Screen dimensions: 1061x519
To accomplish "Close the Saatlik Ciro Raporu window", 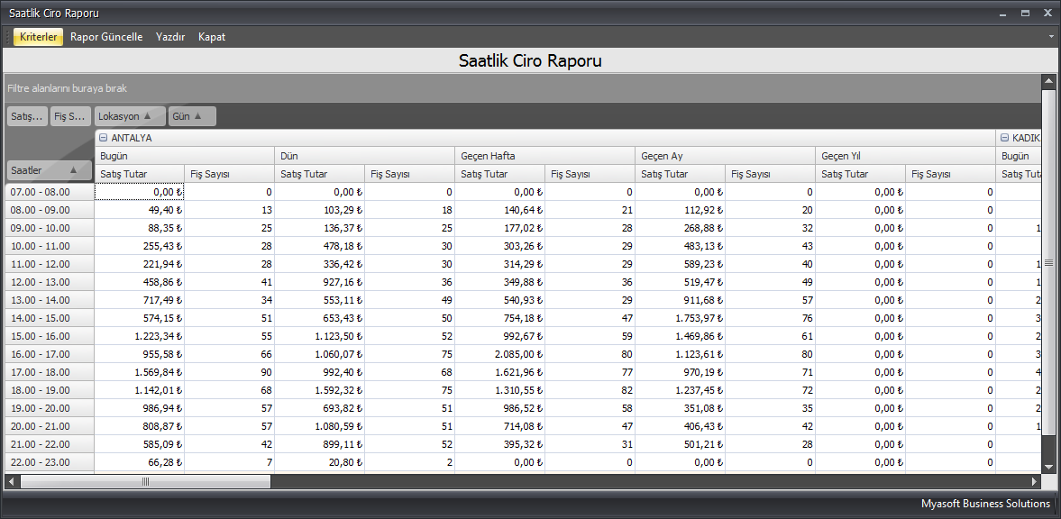I will [x=1047, y=13].
